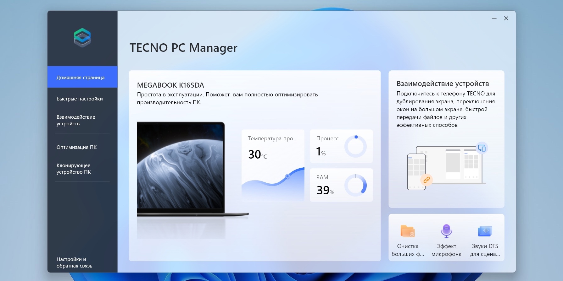Viewport: 563px width, 281px height.
Task: Open the microphone effect icon
Action: [x=446, y=231]
